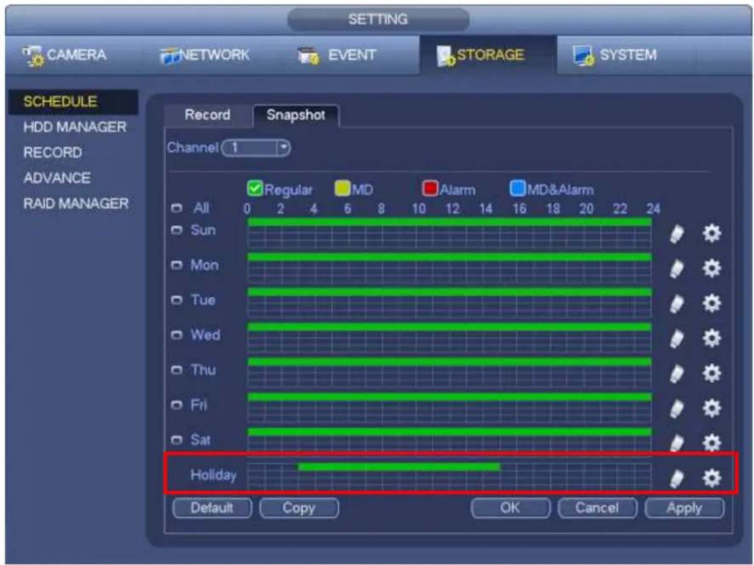Screen dimensions: 754x565
Task: Click the Tue green schedule bar
Action: click(x=449, y=292)
